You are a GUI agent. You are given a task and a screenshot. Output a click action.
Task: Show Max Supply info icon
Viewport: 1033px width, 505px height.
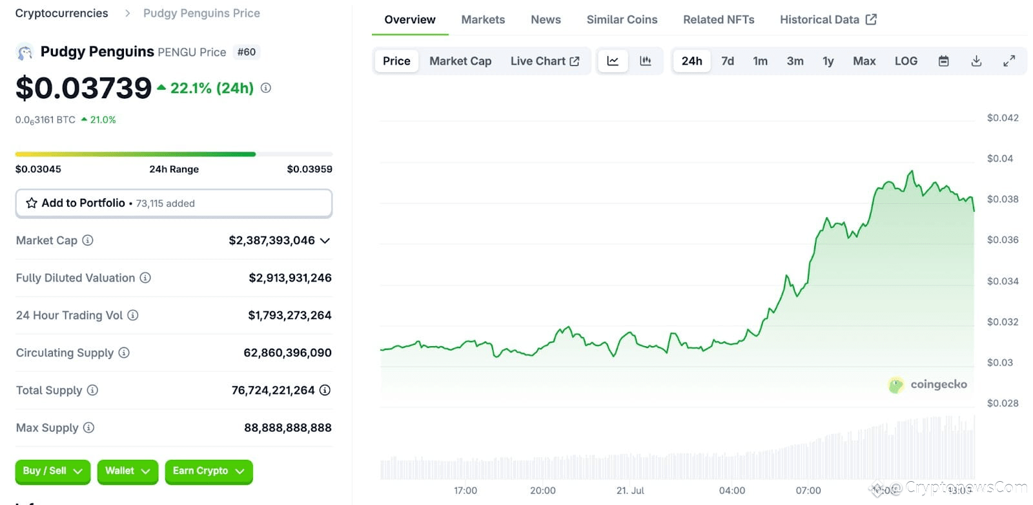(x=89, y=428)
